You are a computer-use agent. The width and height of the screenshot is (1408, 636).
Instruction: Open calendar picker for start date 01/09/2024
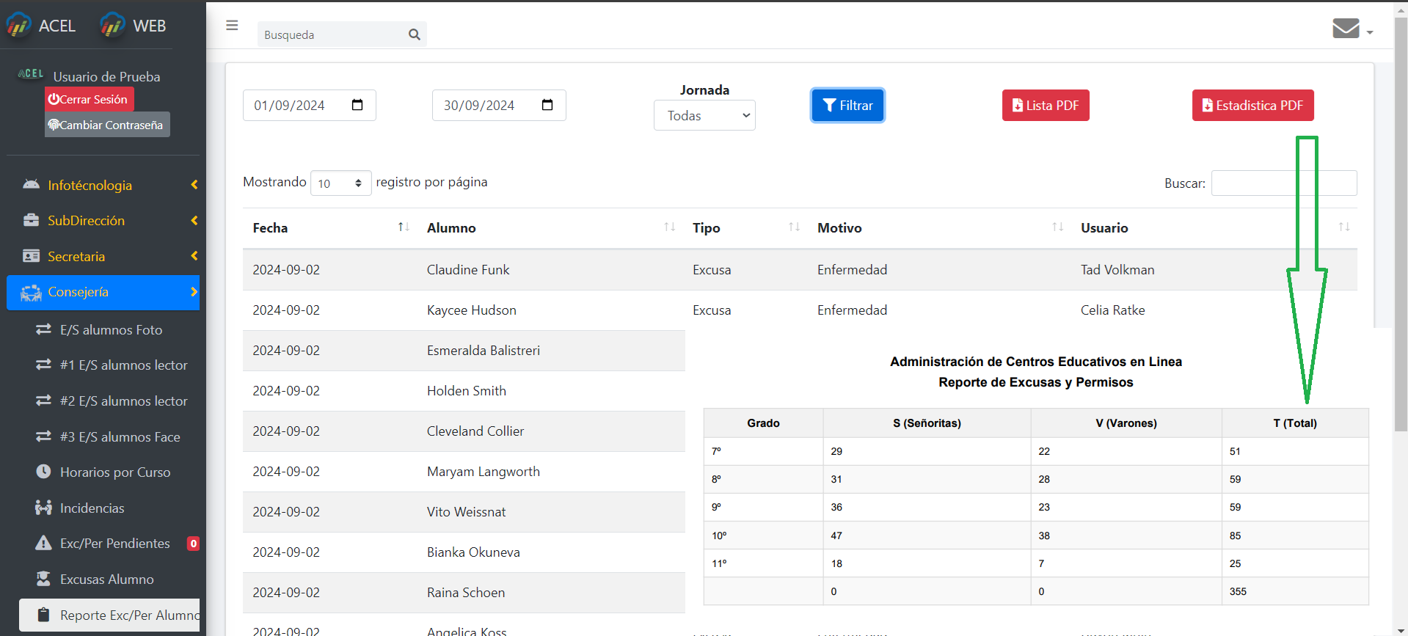[x=357, y=105]
